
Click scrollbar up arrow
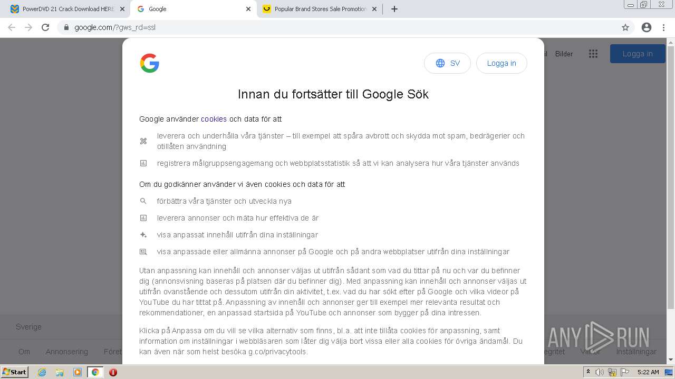pyautogui.click(x=671, y=42)
